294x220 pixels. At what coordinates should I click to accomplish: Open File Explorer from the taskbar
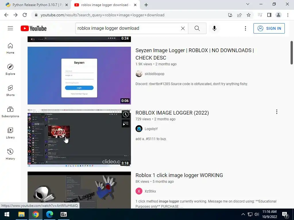pyautogui.click(x=21, y=214)
